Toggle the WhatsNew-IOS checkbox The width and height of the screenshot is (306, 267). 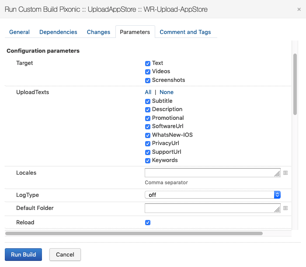tap(148, 135)
